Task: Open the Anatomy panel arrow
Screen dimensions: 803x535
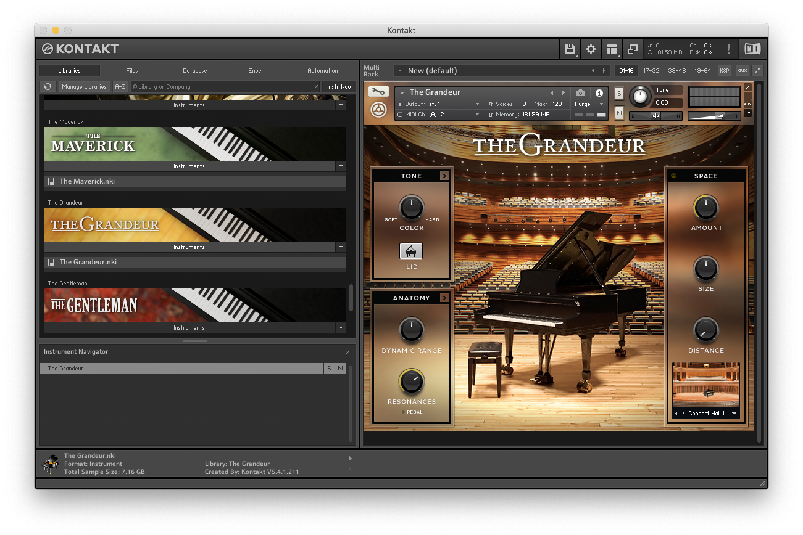Action: point(444,298)
